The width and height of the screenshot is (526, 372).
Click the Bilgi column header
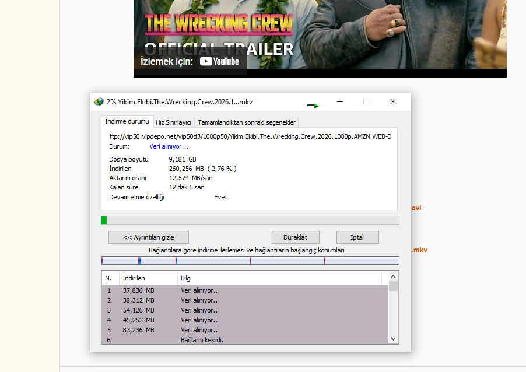(x=279, y=278)
